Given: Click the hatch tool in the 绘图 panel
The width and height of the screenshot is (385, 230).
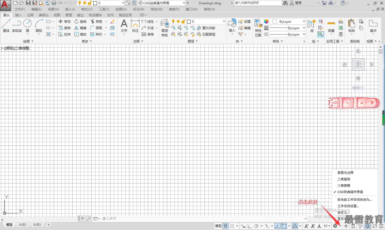Looking at the screenshot, I should click(48, 34).
